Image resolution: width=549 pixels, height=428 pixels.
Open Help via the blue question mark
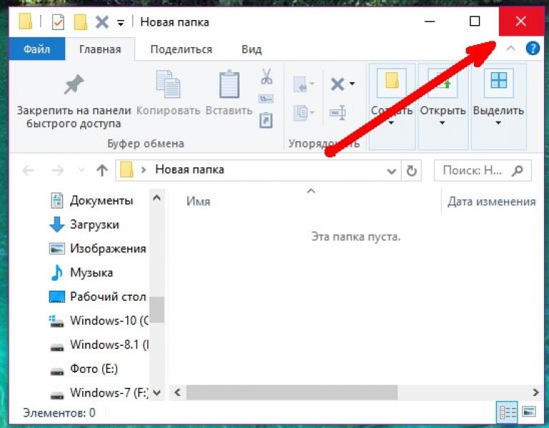tap(533, 49)
